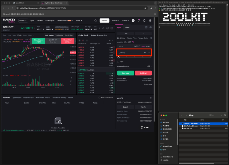Open the trade settings hexagon icon
Viewport: 229px width, 165px height.
[151, 27]
